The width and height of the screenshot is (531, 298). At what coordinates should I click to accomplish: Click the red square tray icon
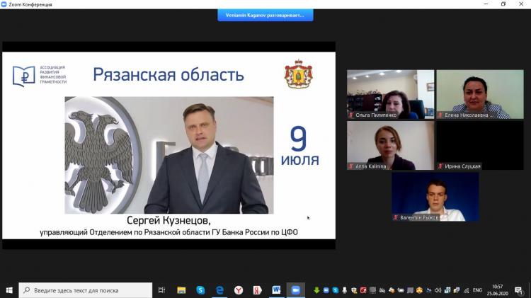click(363, 290)
